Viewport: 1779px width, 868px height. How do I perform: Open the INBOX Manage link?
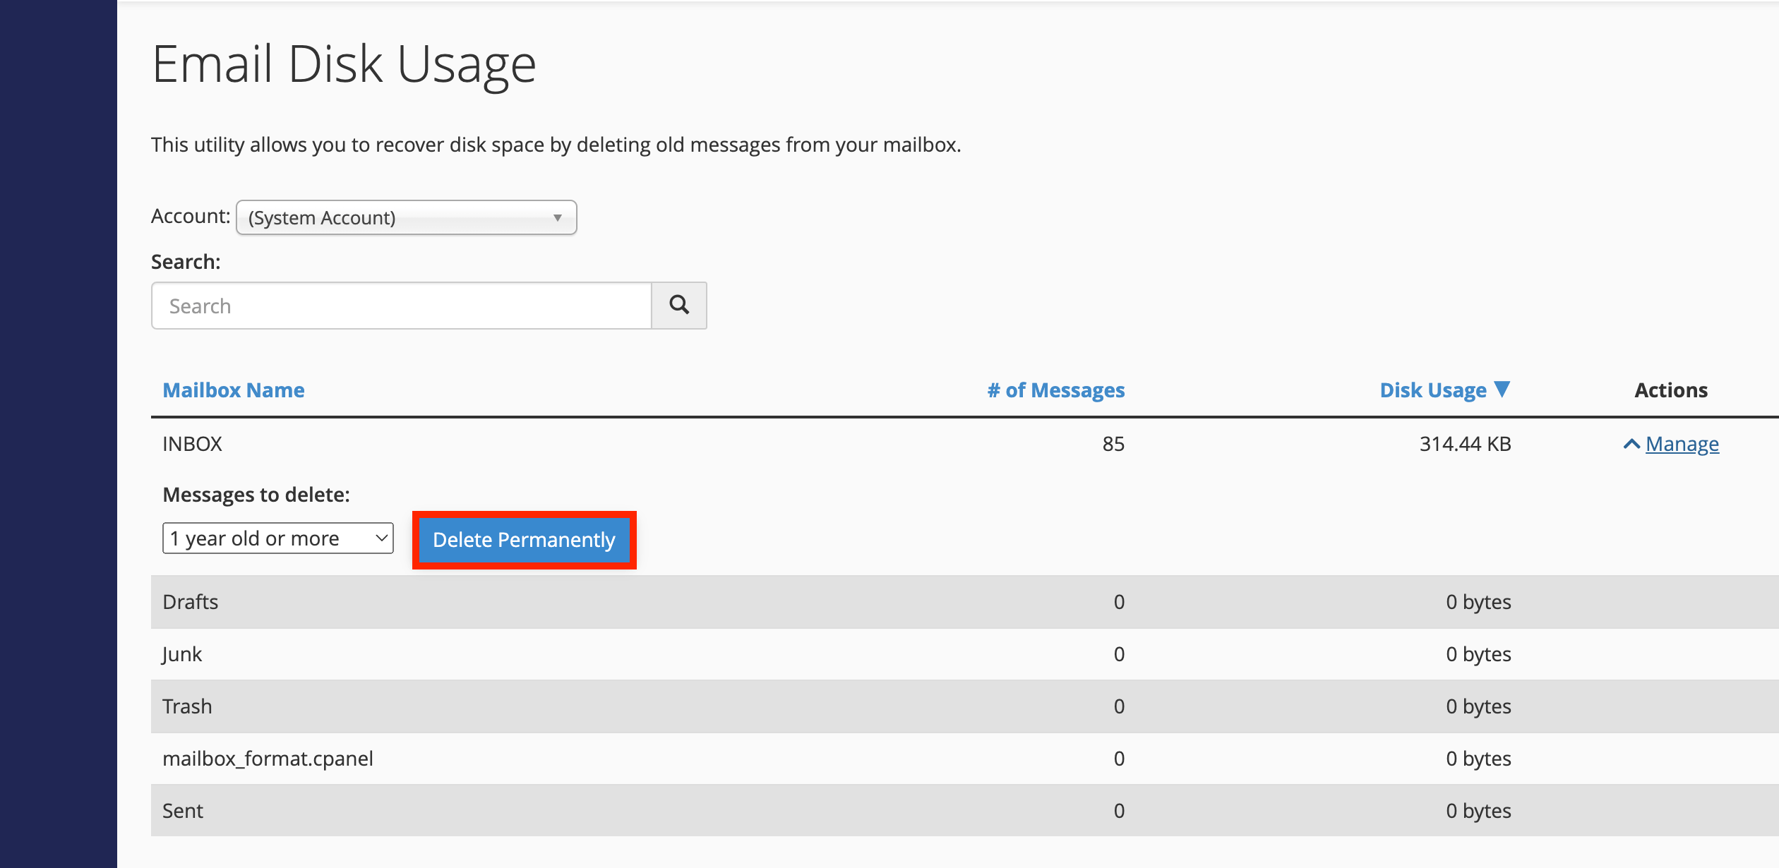[1682, 444]
